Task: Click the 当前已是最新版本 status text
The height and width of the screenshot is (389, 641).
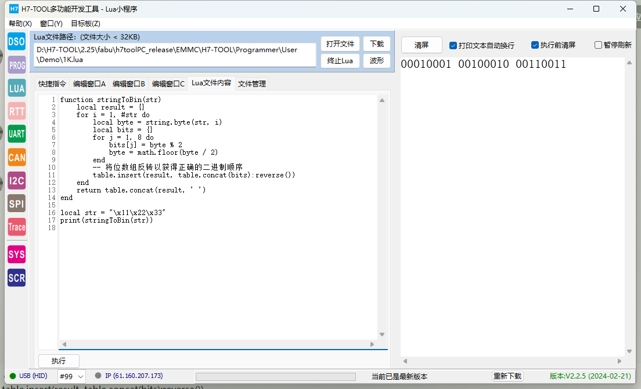Action: tap(399, 376)
